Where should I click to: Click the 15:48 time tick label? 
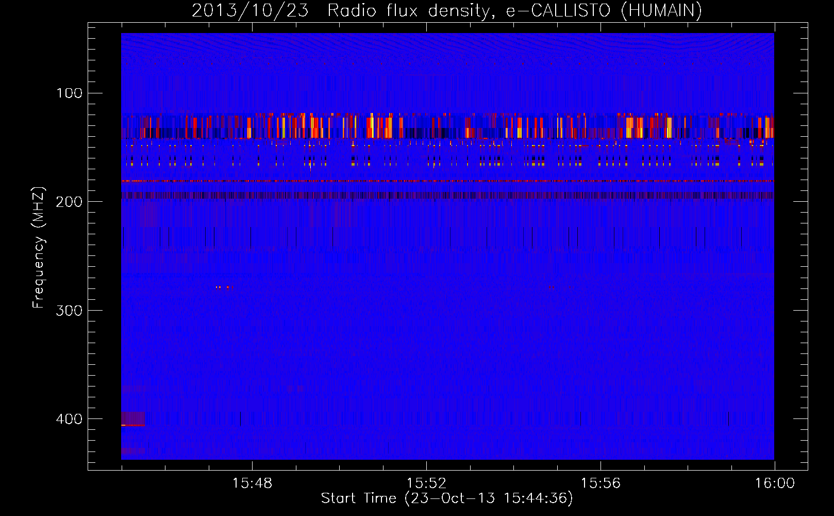(x=252, y=483)
